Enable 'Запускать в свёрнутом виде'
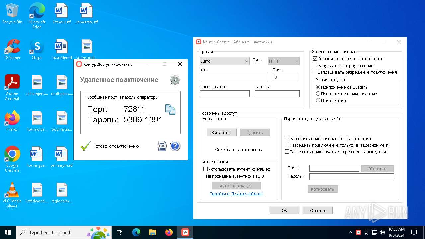 (x=315, y=65)
